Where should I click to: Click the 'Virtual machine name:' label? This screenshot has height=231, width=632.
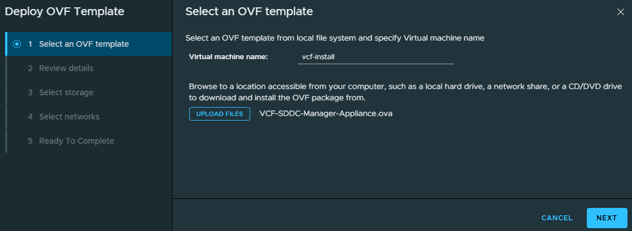[x=228, y=57]
